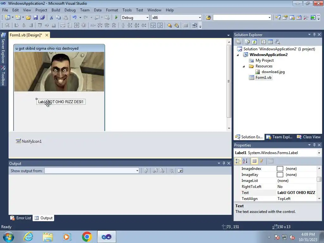The width and height of the screenshot is (324, 243).
Task: Close the Form1.vb [Design] tab
Action: click(x=47, y=35)
